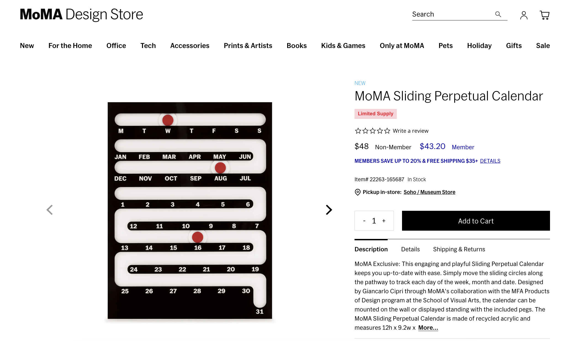Open the Sale menu category
The image size is (571, 341).
click(543, 45)
